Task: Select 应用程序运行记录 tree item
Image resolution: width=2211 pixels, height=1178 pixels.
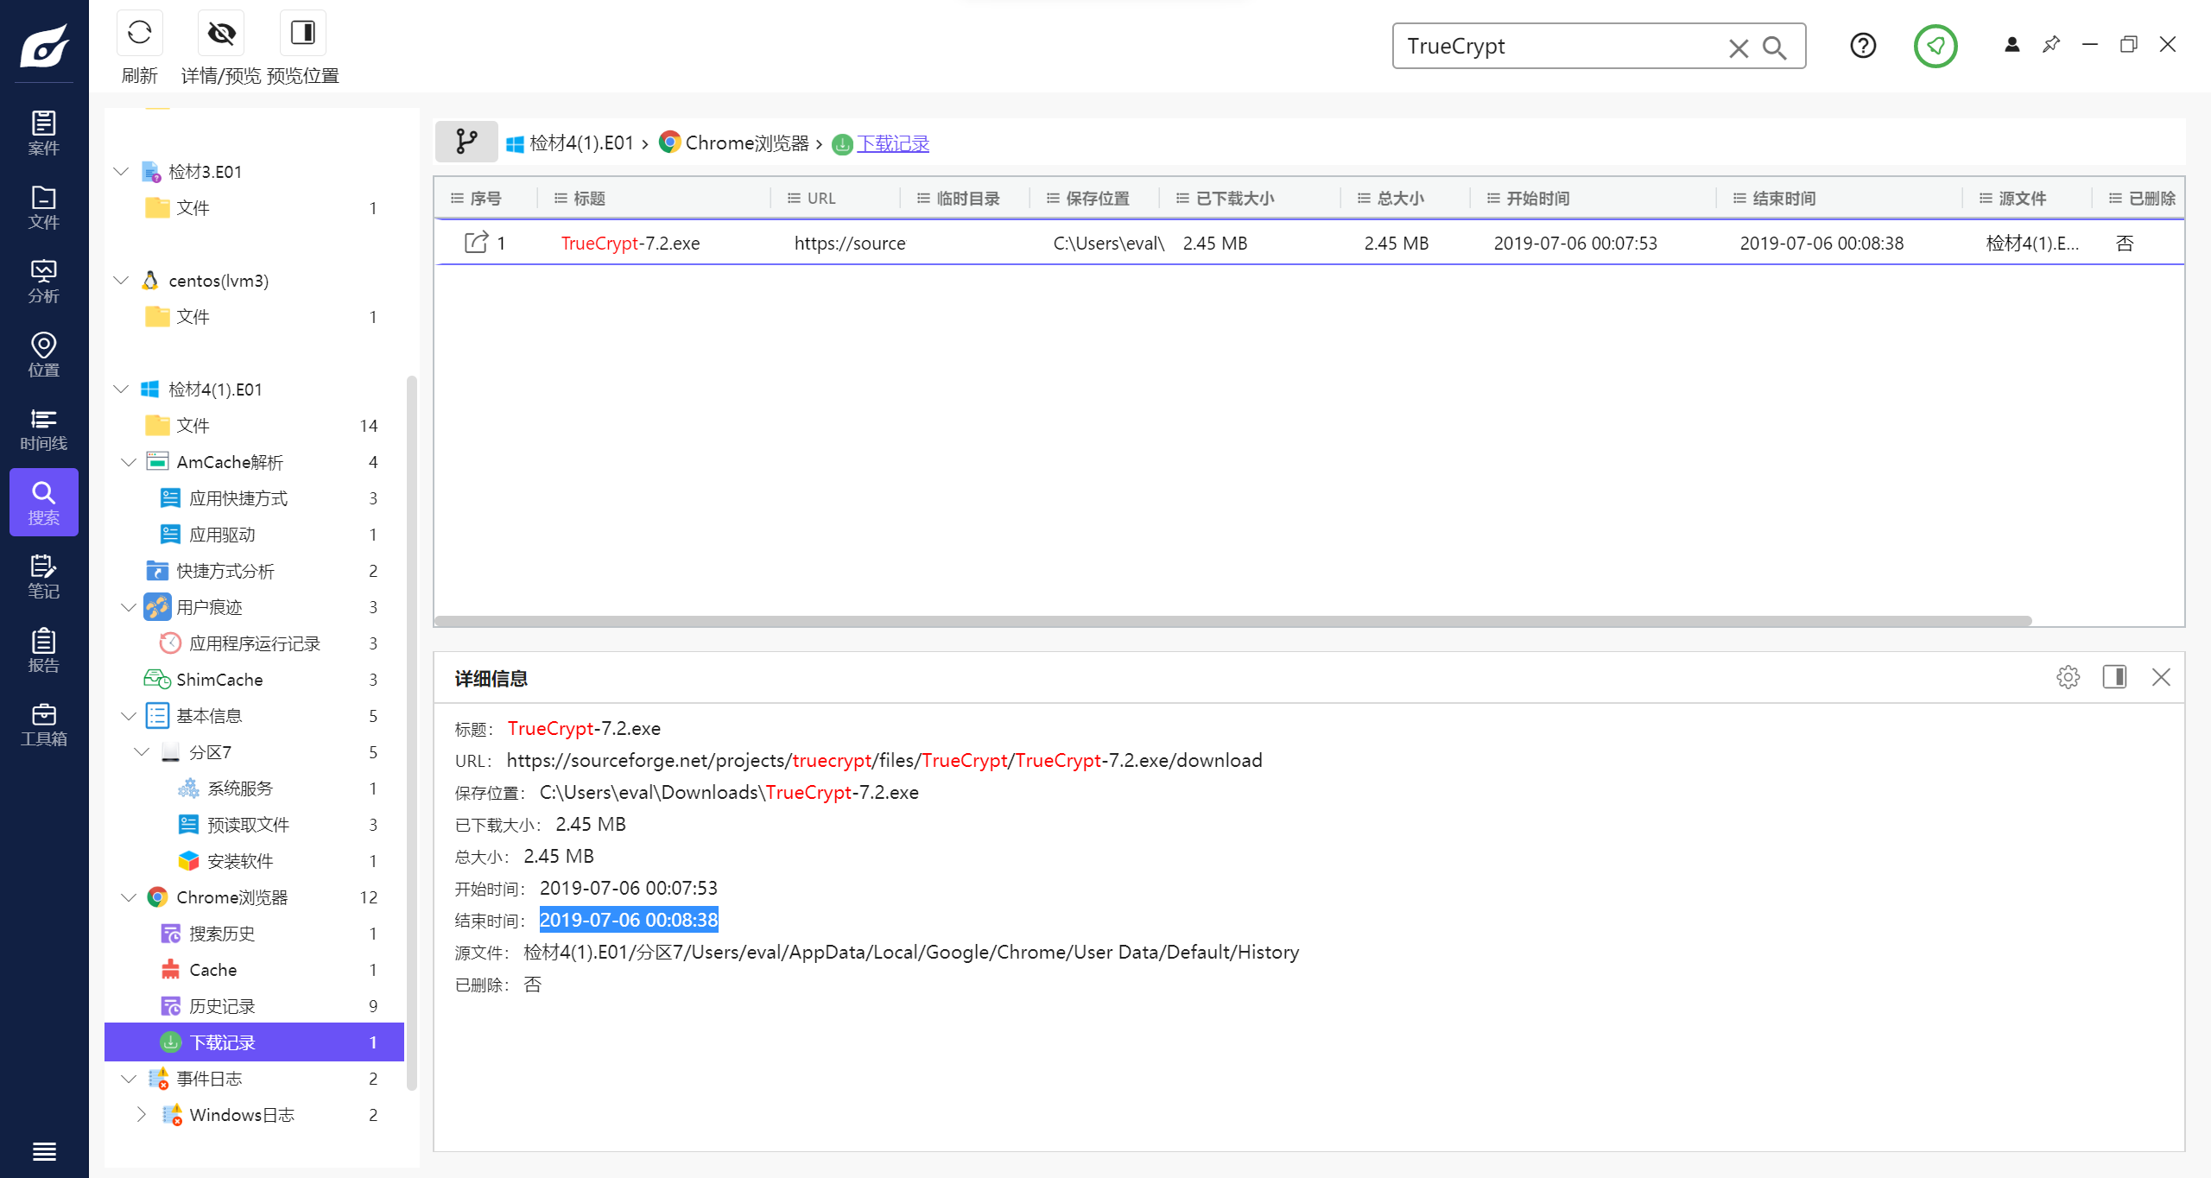Action: [255, 643]
